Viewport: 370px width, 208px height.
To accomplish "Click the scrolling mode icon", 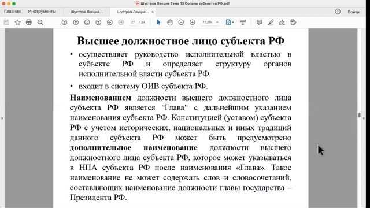I will coord(243,23).
